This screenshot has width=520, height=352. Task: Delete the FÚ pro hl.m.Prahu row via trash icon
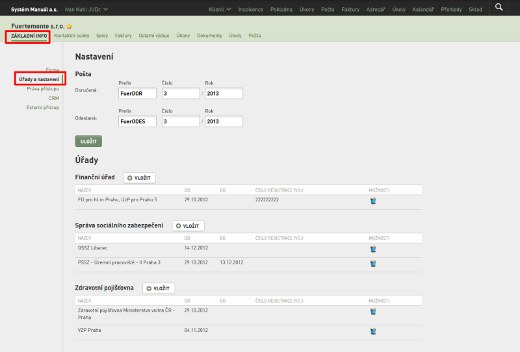point(373,201)
